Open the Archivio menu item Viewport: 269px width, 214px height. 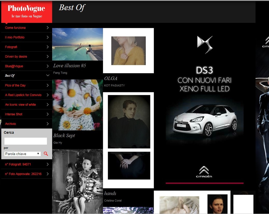pos(10,124)
